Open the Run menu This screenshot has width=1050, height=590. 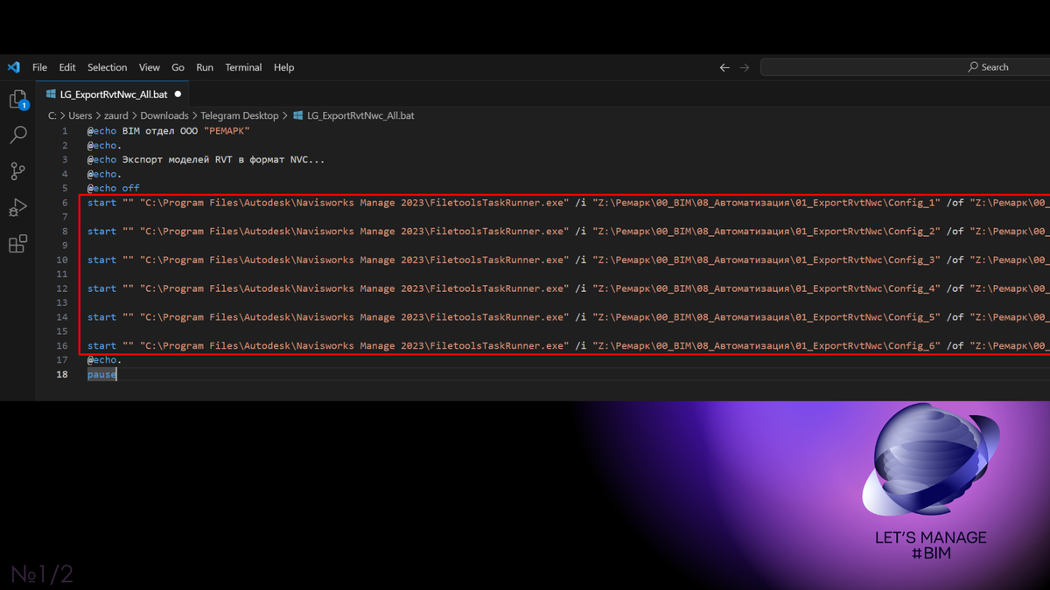coord(205,67)
